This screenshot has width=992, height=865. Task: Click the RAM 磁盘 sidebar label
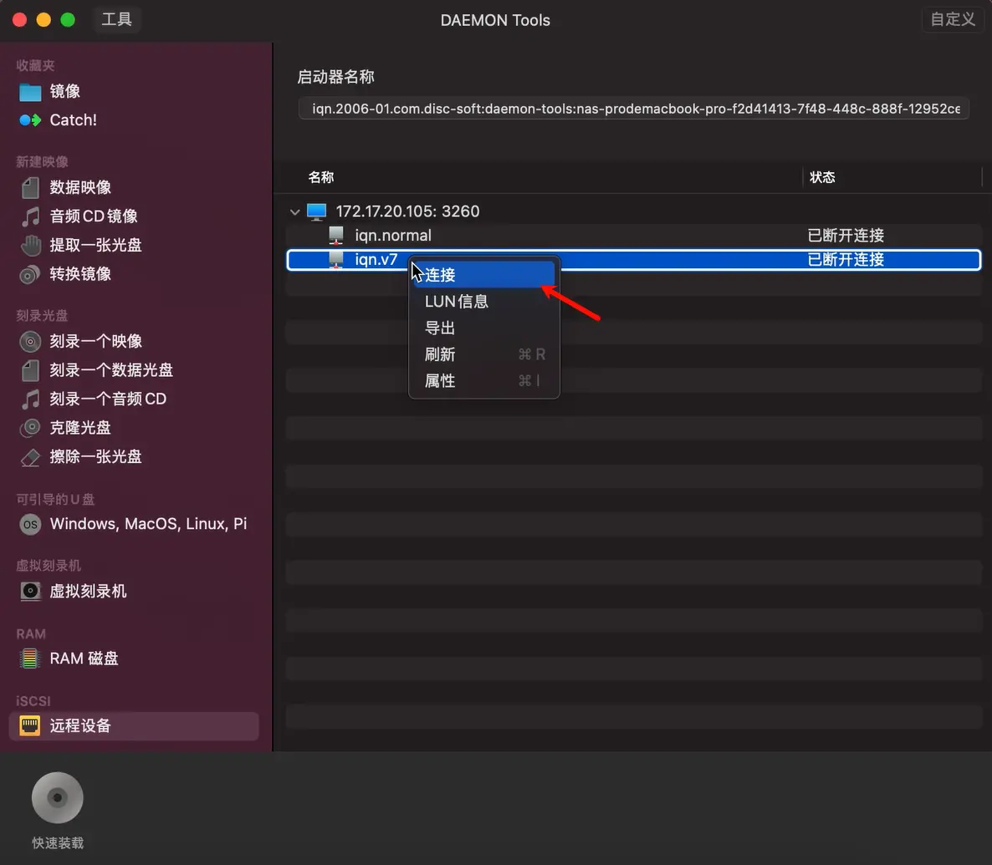[84, 659]
